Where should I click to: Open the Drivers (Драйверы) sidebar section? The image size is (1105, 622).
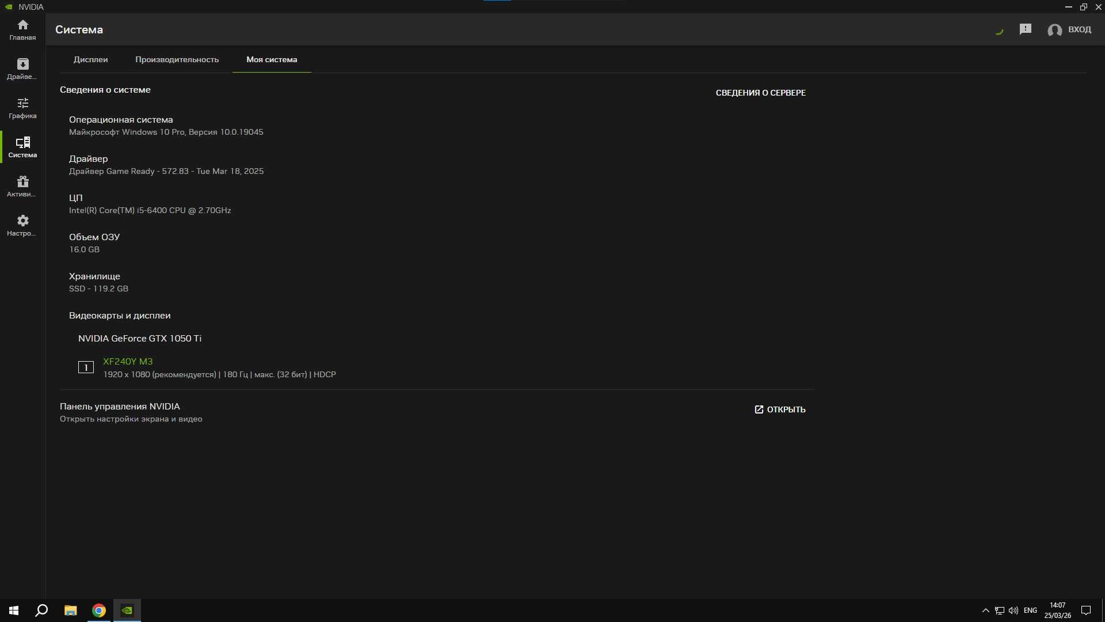click(22, 69)
